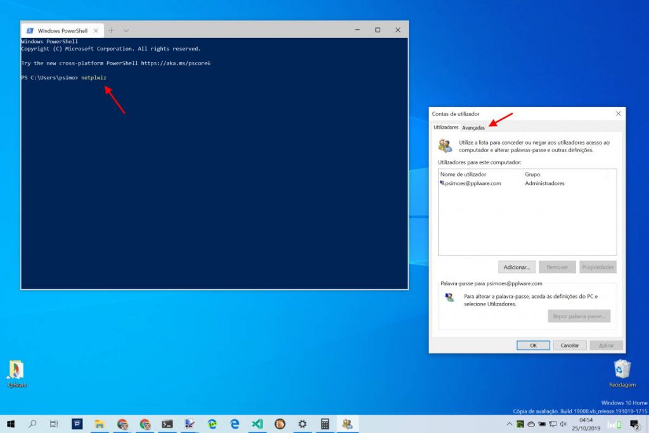The width and height of the screenshot is (649, 433).
Task: Open Settings gear icon in the taskbar
Action: [x=302, y=424]
